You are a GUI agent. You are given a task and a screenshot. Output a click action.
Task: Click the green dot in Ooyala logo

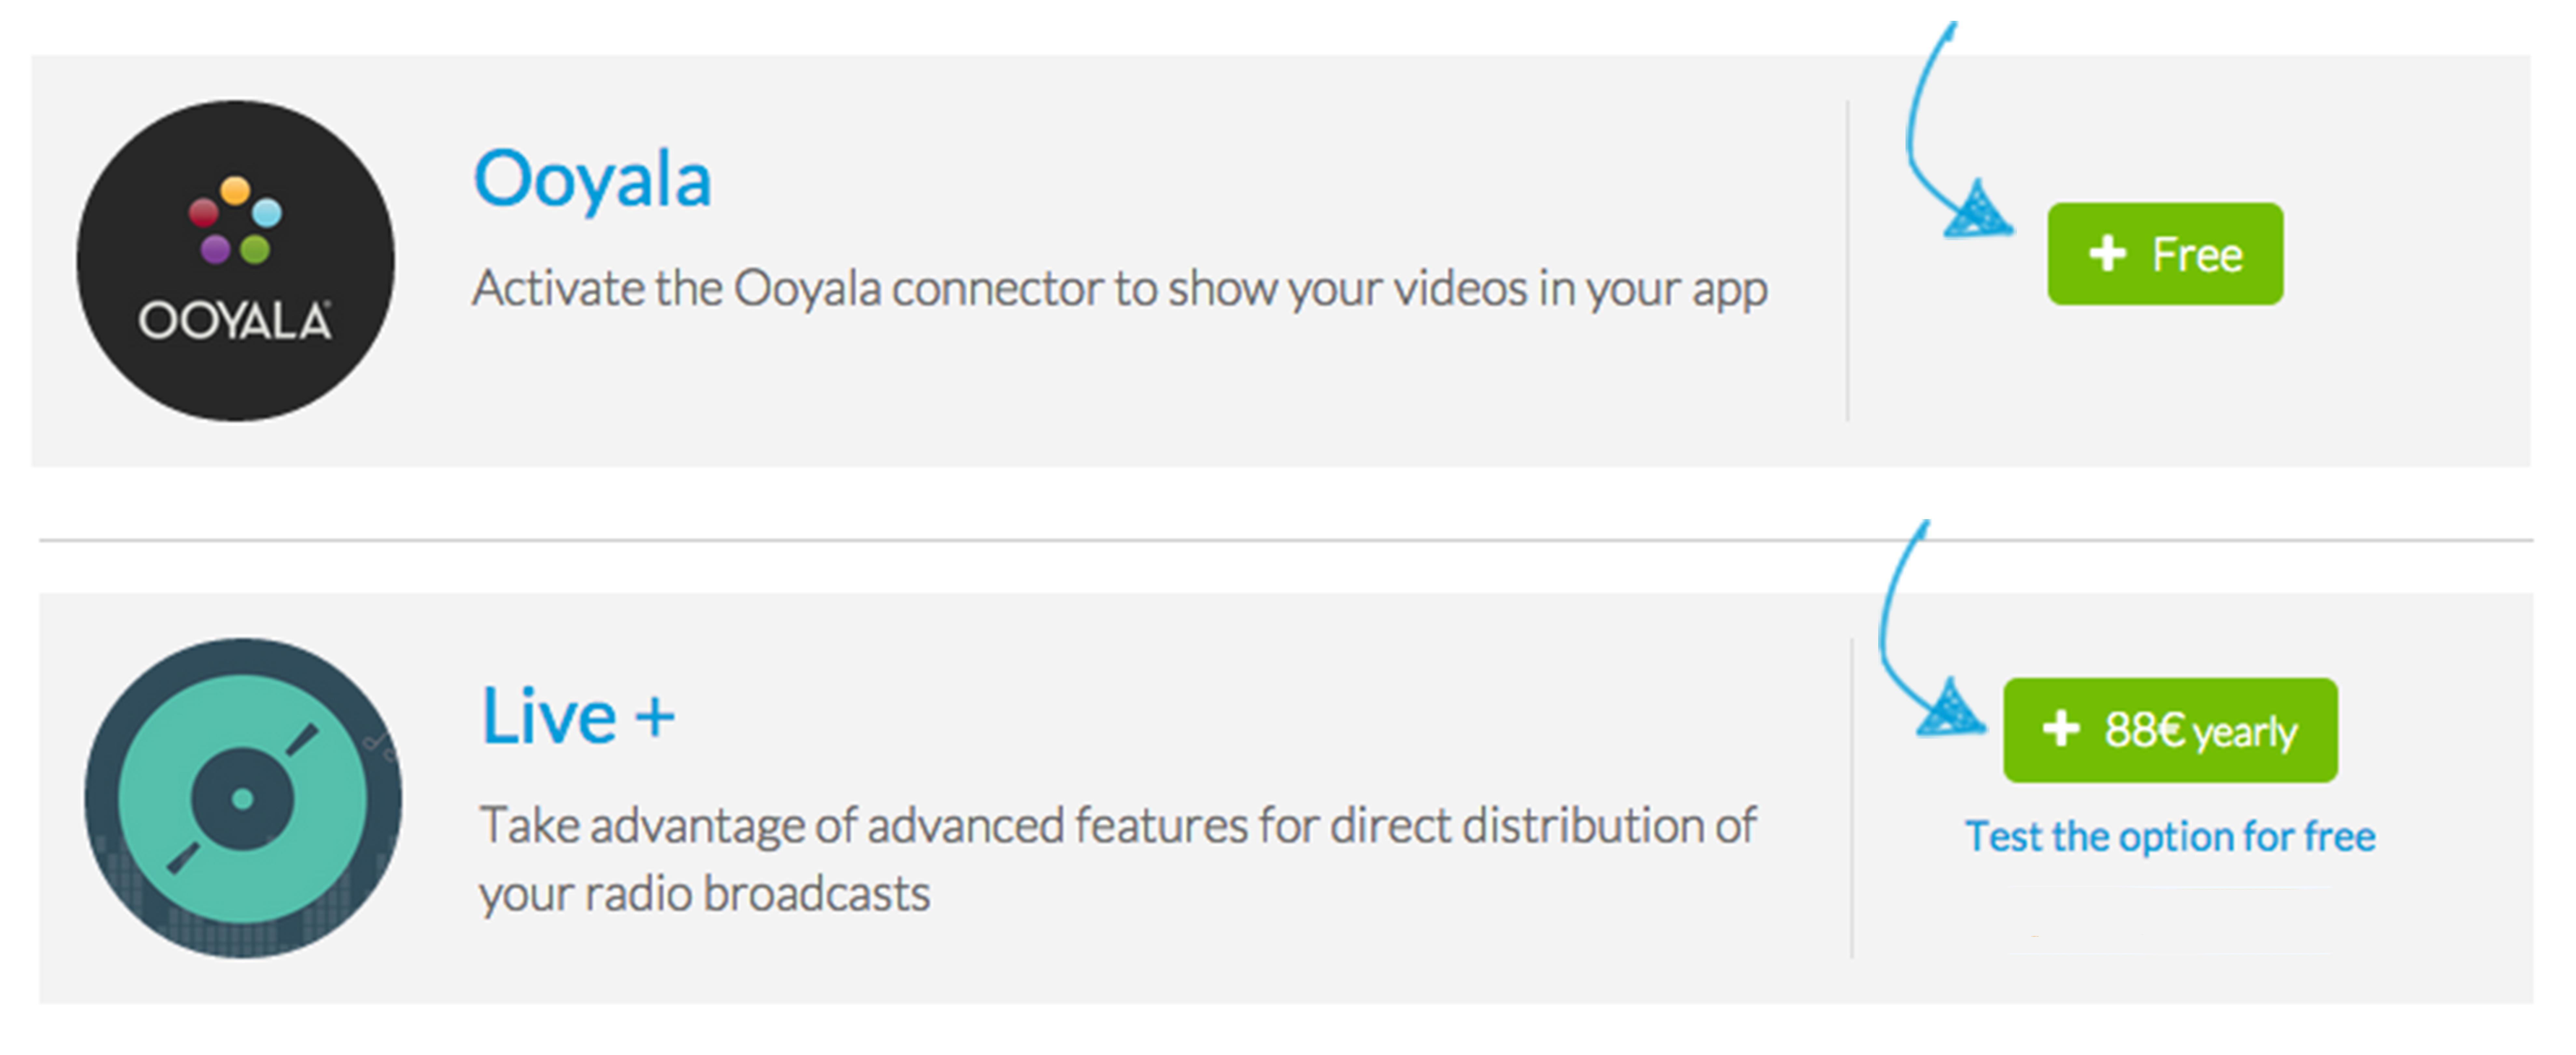(255, 248)
